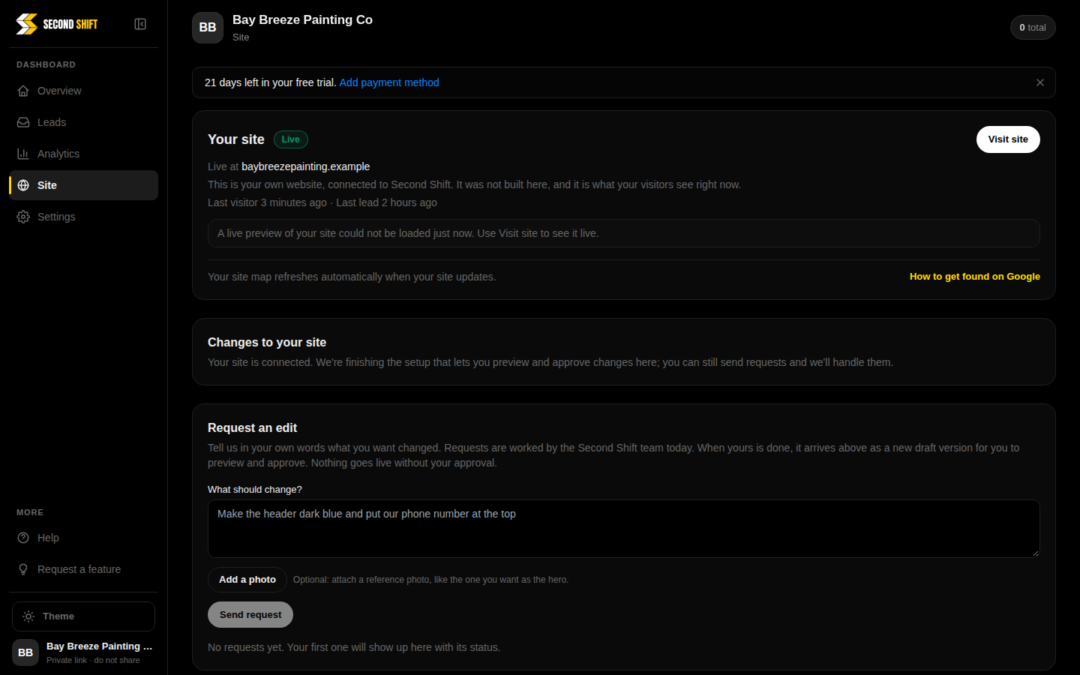This screenshot has width=1080, height=675.
Task: Go to Leads in sidebar
Action: (83, 122)
